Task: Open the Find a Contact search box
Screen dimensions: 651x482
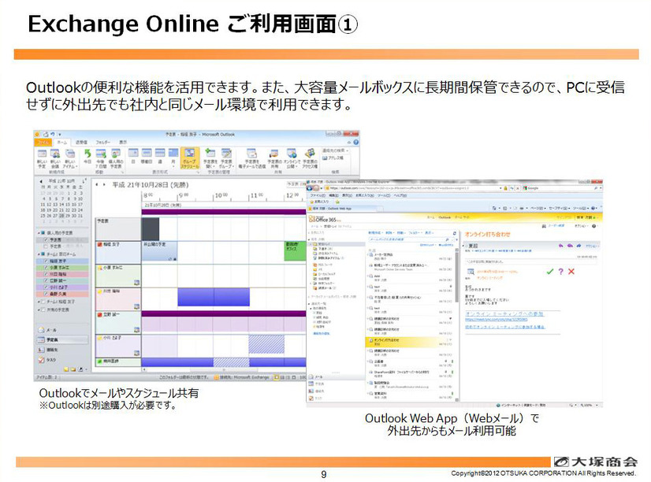Action: 336,150
